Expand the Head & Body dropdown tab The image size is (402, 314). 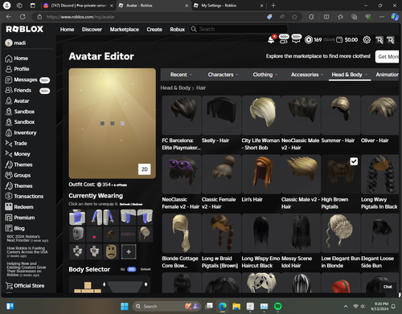tap(349, 75)
